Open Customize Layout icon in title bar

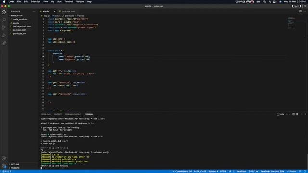pyautogui.click(x=305, y=6)
